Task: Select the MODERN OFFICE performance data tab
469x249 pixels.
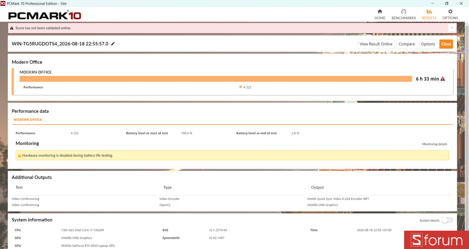Action: tap(28, 120)
